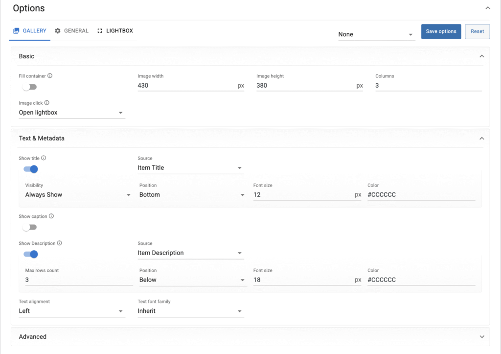
Task: Click info icon next to Show Description
Action: coord(60,243)
